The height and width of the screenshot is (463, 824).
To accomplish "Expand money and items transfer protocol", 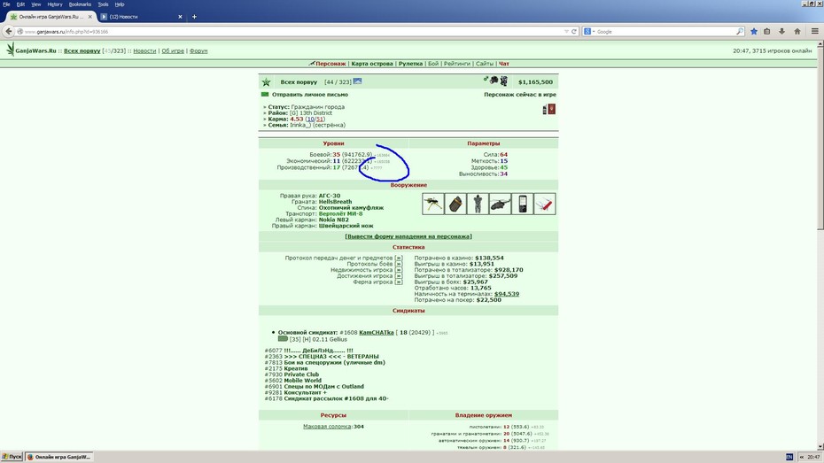I will coord(399,259).
